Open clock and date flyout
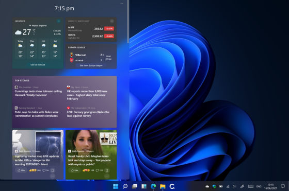Image resolution: width=289 pixels, height=191 pixels. click(270, 186)
